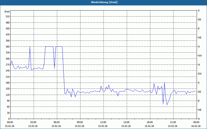Select the E compass label at 90 level

pyautogui.click(x=199, y=101)
